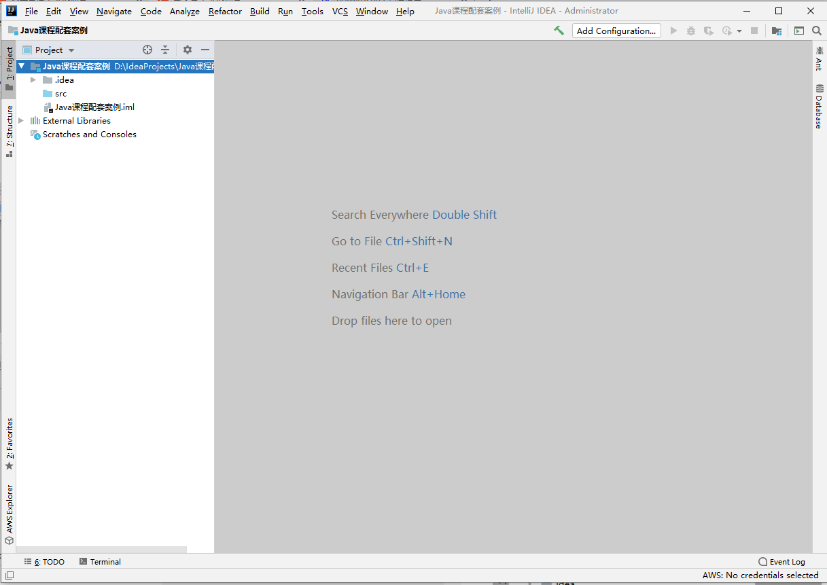827x585 pixels.
Task: Click the Run with Coverage icon
Action: pyautogui.click(x=709, y=31)
